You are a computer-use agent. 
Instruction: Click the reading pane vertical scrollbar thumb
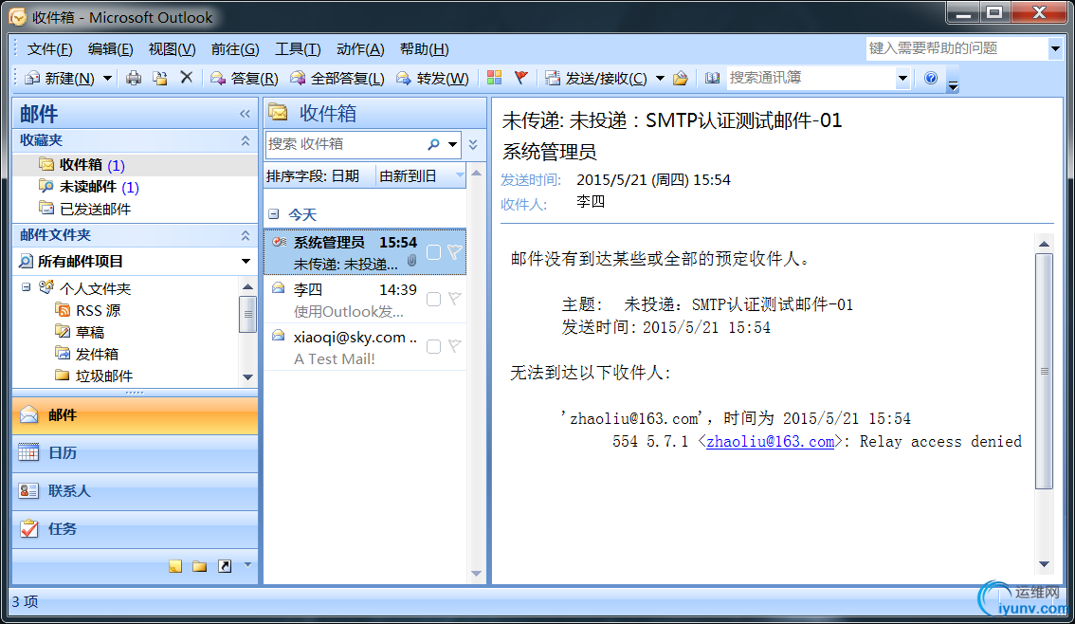point(1044,371)
